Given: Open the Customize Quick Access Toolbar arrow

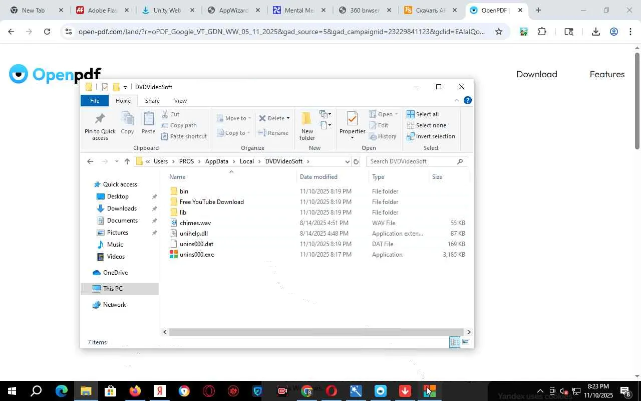Looking at the screenshot, I should (125, 88).
